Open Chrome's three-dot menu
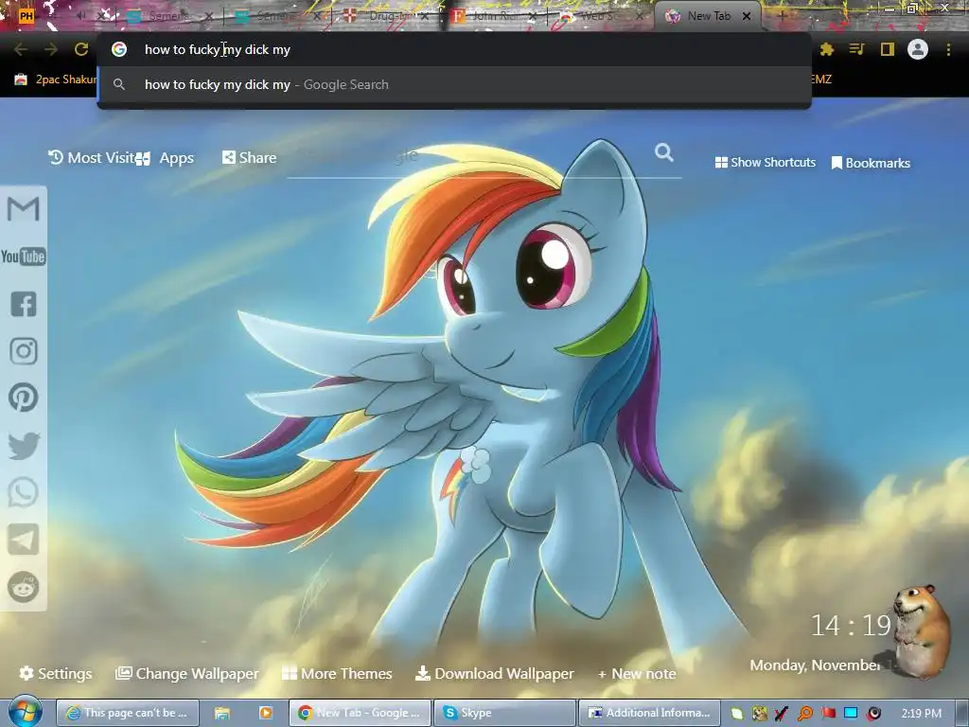This screenshot has width=969, height=727. [x=948, y=49]
